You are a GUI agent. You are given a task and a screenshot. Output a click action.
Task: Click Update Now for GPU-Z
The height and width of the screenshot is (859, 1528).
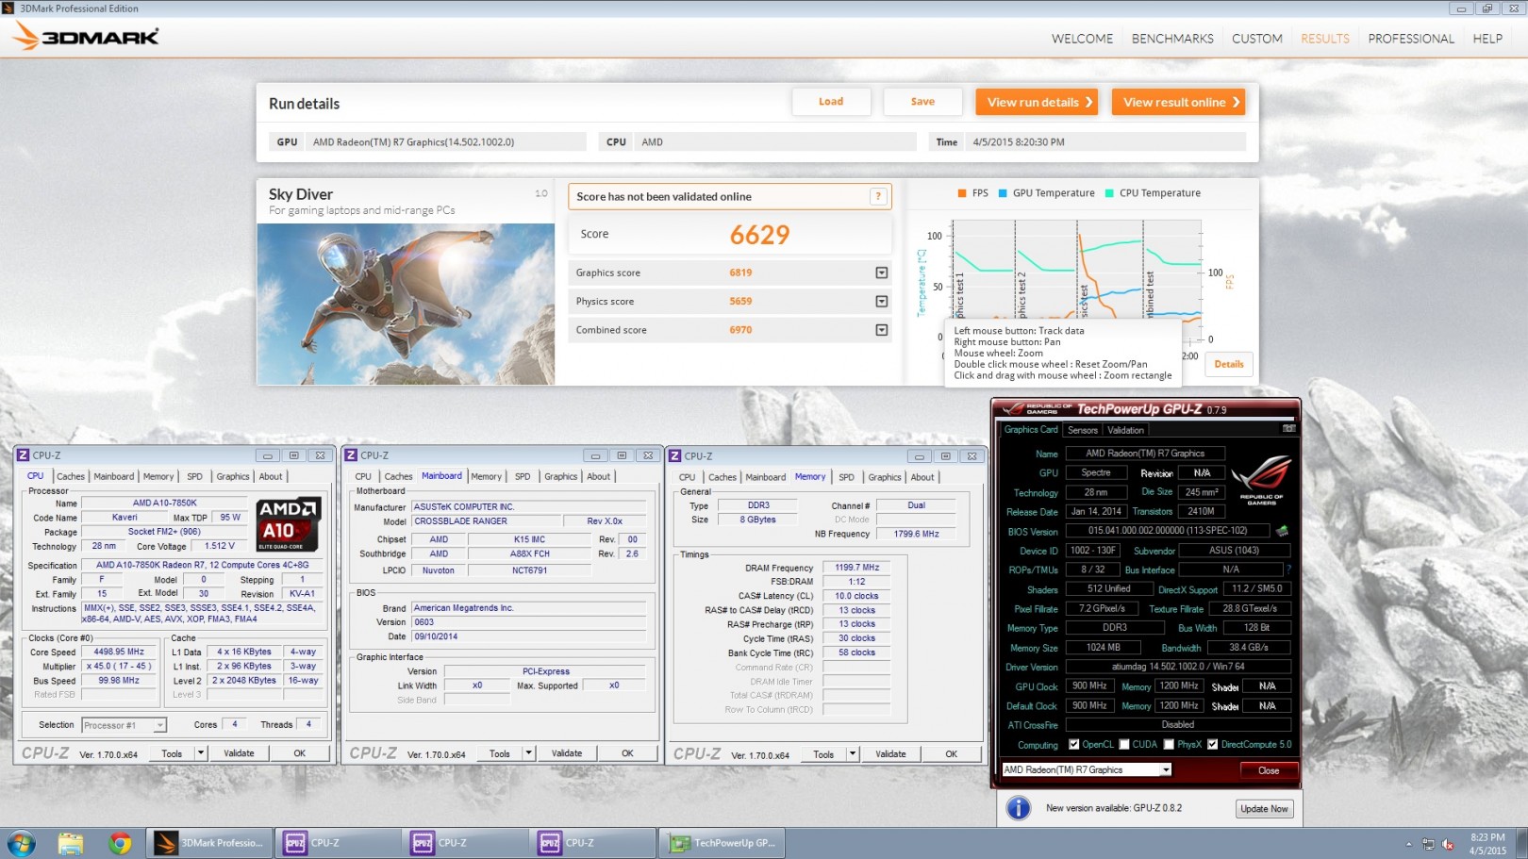[1264, 809]
